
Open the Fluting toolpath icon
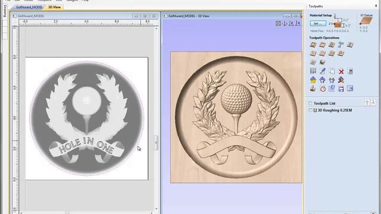click(322, 53)
